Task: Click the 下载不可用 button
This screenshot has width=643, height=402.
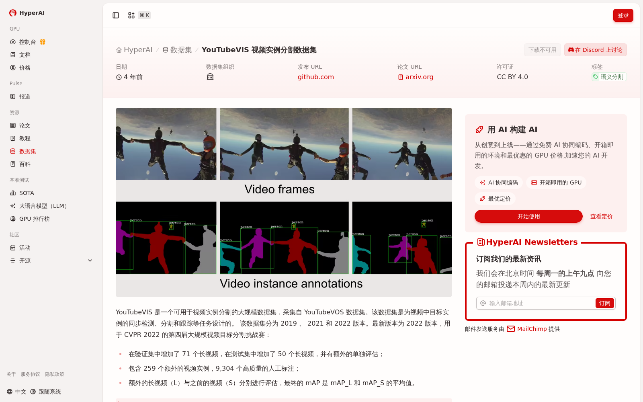Action: pyautogui.click(x=542, y=50)
